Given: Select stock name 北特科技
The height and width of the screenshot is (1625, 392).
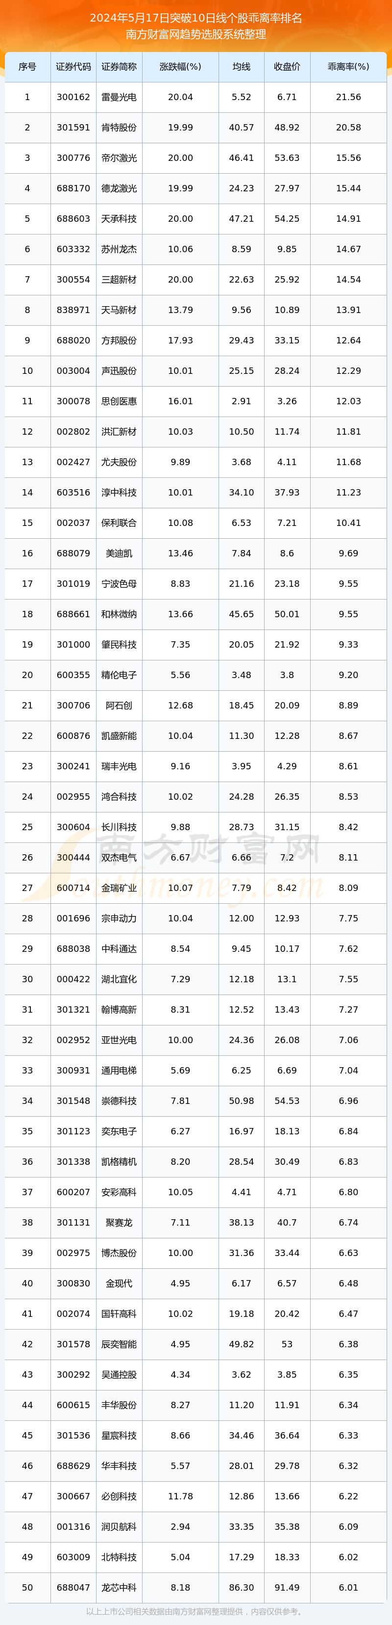Looking at the screenshot, I should click(119, 1557).
